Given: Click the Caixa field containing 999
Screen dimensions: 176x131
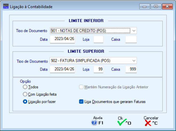Looking at the screenshot, I should pyautogui.click(x=131, y=69).
